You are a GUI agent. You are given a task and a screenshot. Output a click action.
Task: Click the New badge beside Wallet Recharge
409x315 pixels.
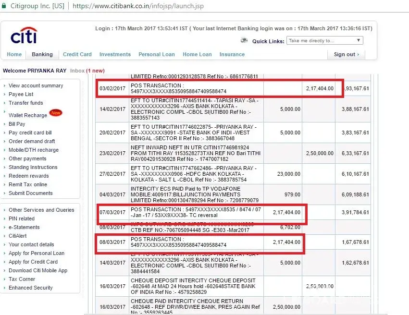coord(56,113)
